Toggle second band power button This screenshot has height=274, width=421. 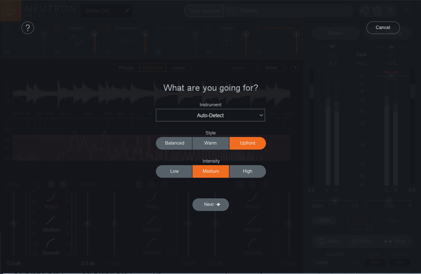tap(139, 184)
